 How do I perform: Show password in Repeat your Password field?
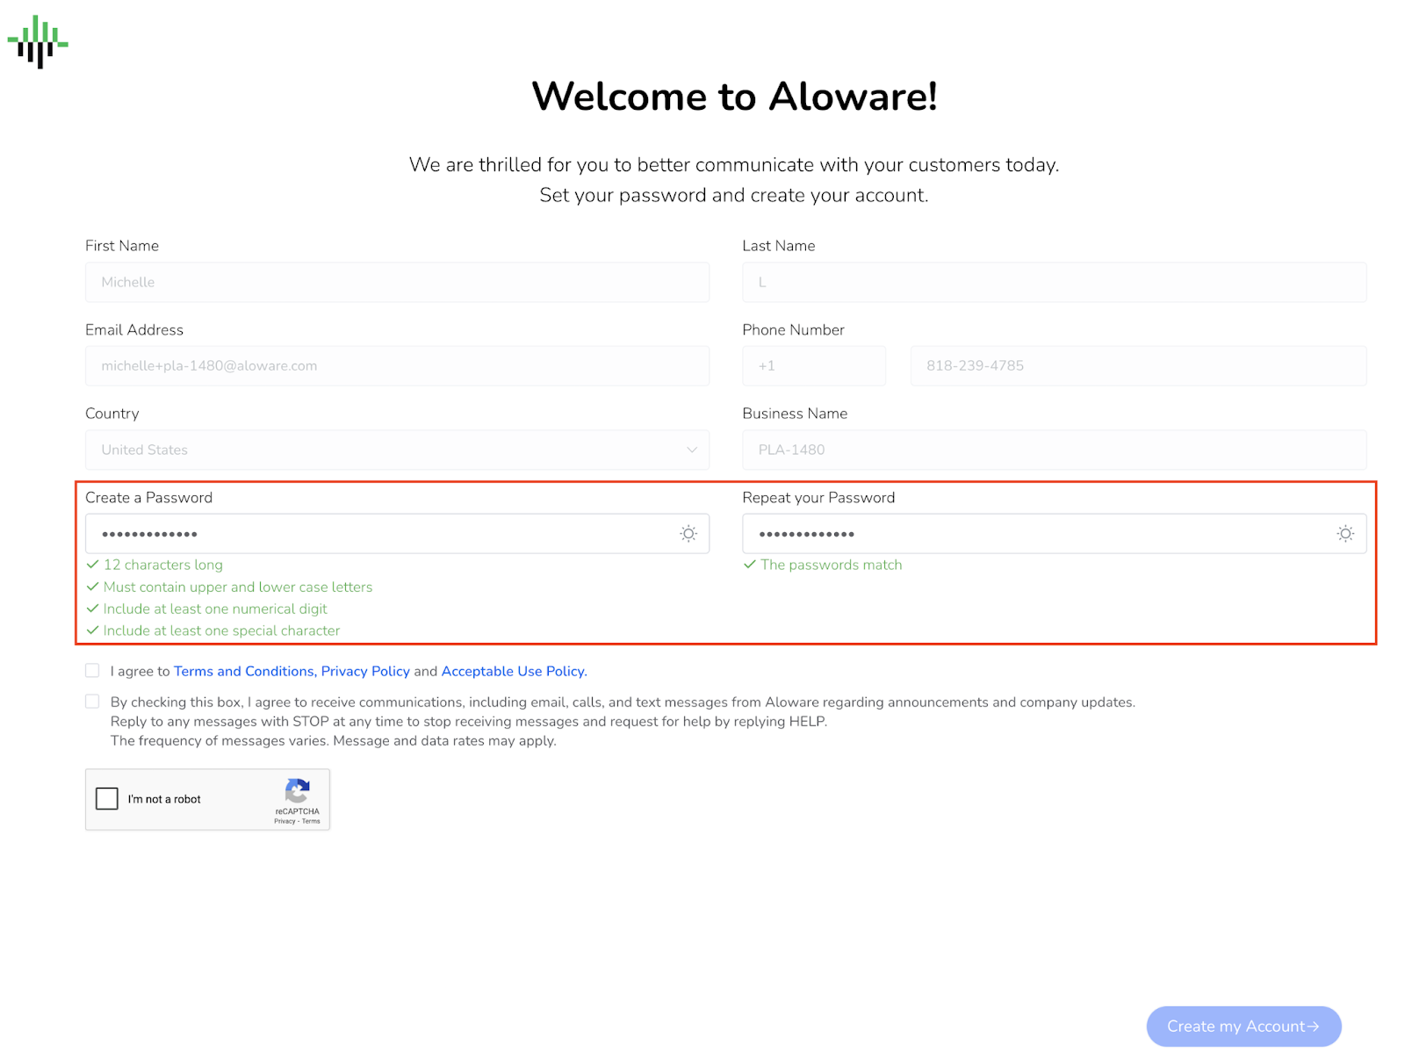pyautogui.click(x=1345, y=534)
